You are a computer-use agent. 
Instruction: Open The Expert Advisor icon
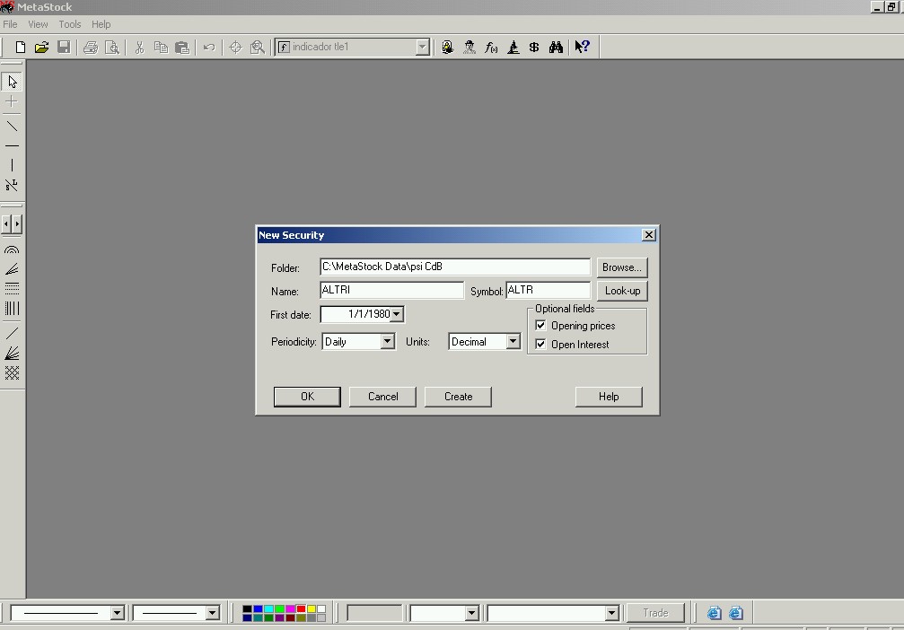pyautogui.click(x=470, y=48)
